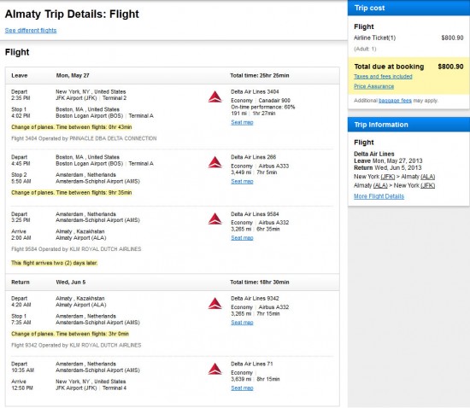
Task: Open the See different flights link
Action: [31, 30]
